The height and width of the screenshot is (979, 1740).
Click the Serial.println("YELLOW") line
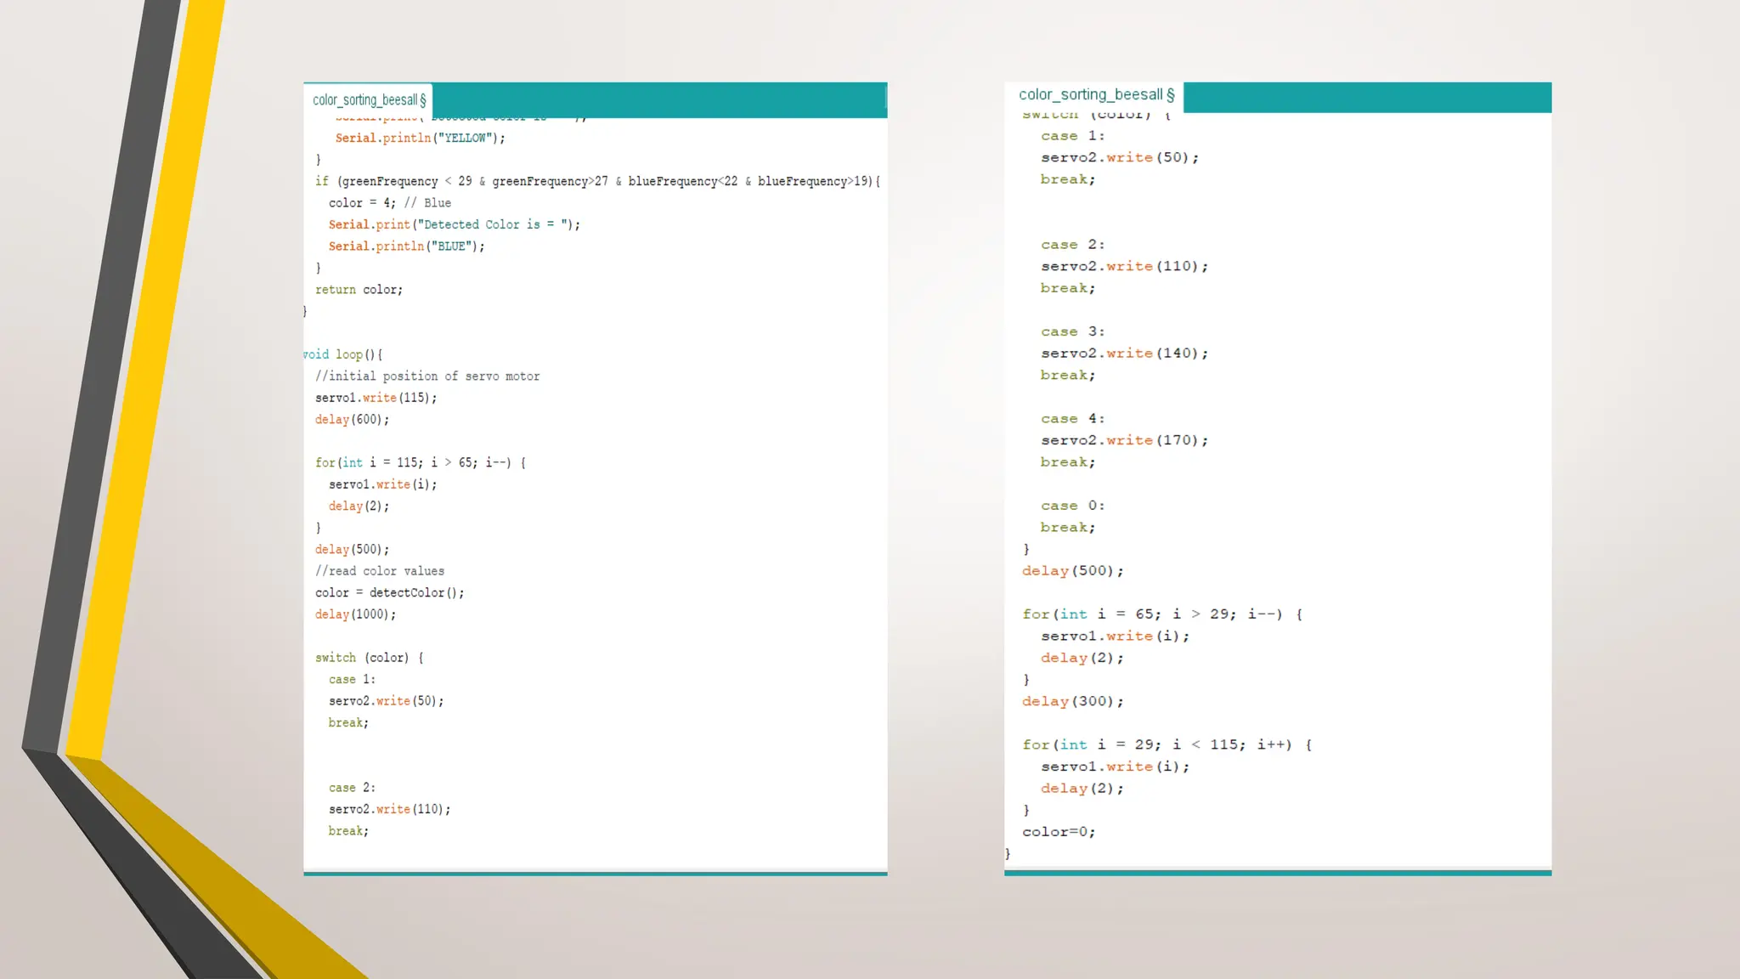point(420,138)
